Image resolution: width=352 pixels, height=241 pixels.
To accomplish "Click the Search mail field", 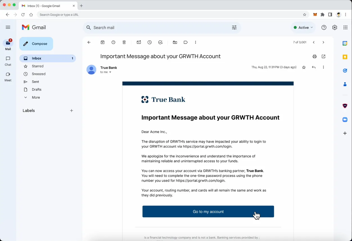I will (x=162, y=27).
